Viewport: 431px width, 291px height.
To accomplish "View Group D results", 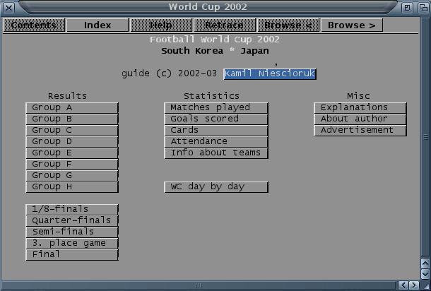I will 72,141.
